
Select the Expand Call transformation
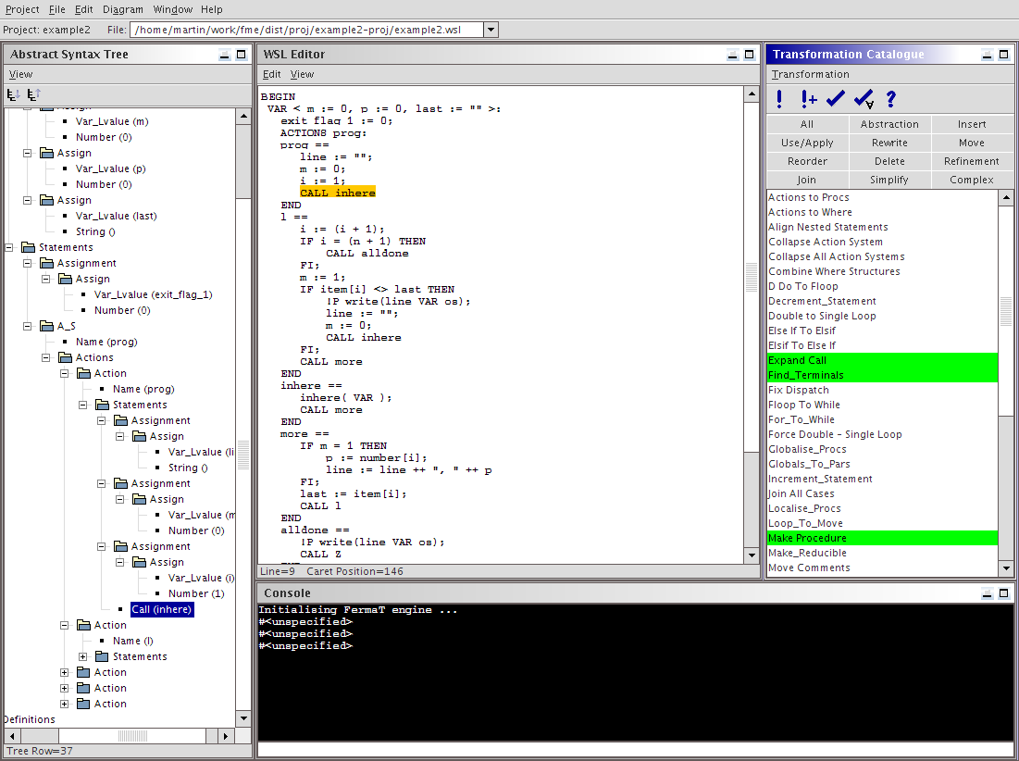pyautogui.click(x=883, y=360)
